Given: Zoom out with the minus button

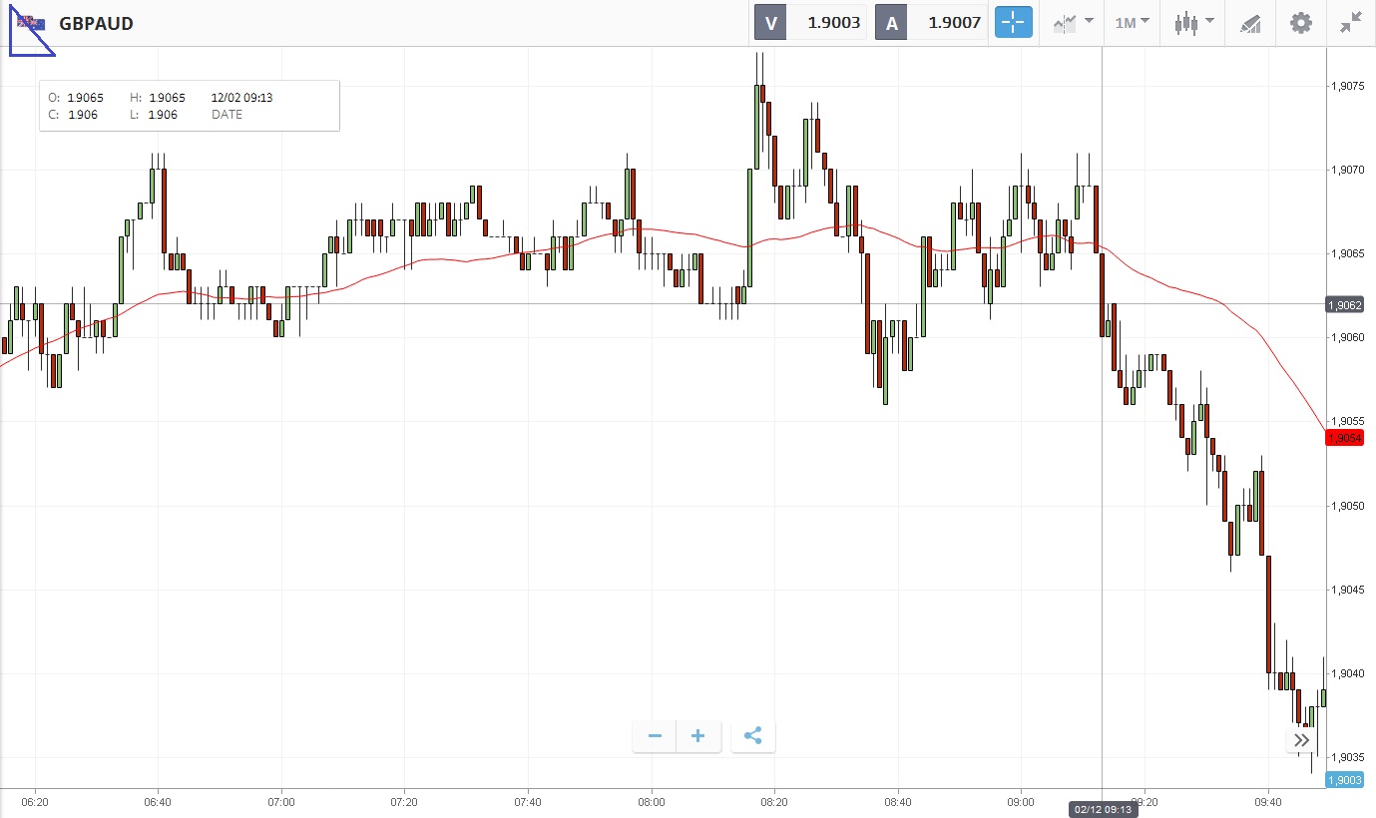Looking at the screenshot, I should click(655, 736).
